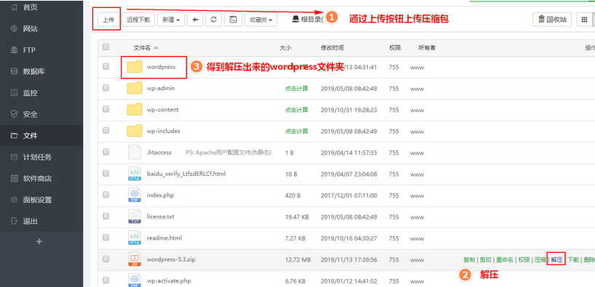Viewport: 595px width, 287px height.
Task: Click 点击计算 for wp-content folder size
Action: pyautogui.click(x=296, y=110)
